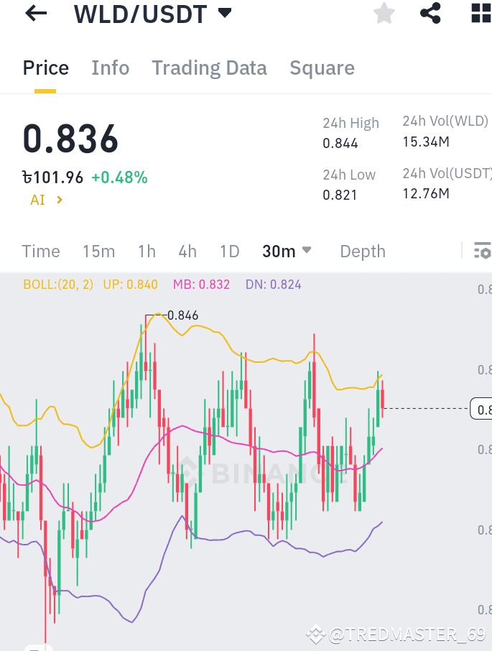Select the 4h timeframe
This screenshot has height=651, width=492.
pos(187,251)
